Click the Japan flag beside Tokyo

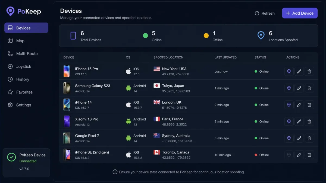157,86
